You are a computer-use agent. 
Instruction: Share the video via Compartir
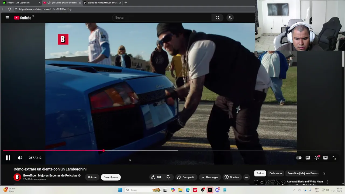[186, 177]
